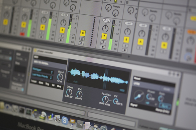Image resolution: width=196 pixels, height=130 pixels.
Task: Solo track 6 with the S button
Action: 82,39
